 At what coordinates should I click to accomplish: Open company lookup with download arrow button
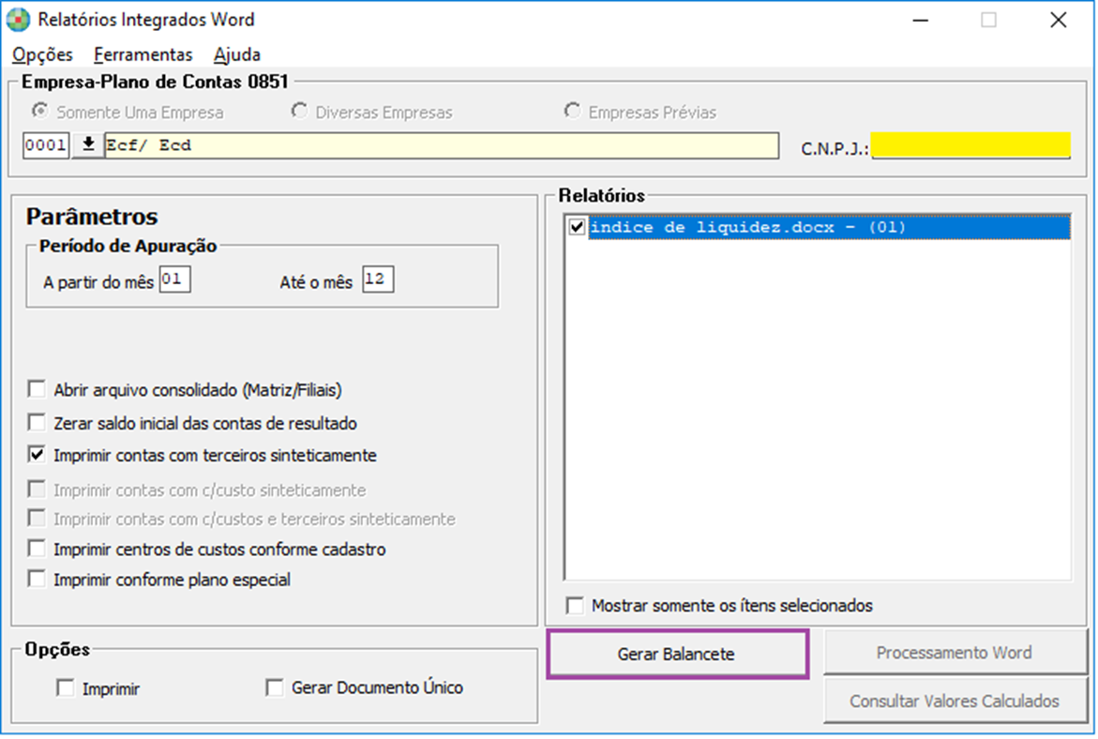[x=88, y=145]
